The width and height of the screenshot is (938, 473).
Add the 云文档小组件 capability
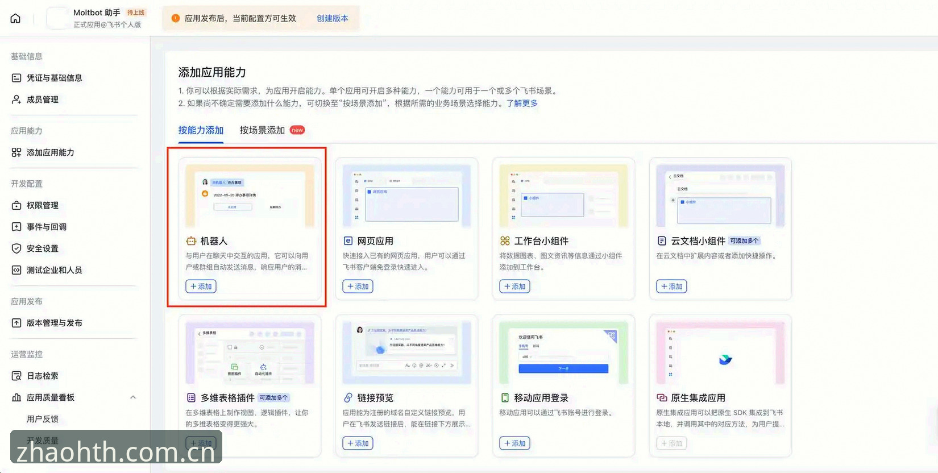[x=671, y=287]
